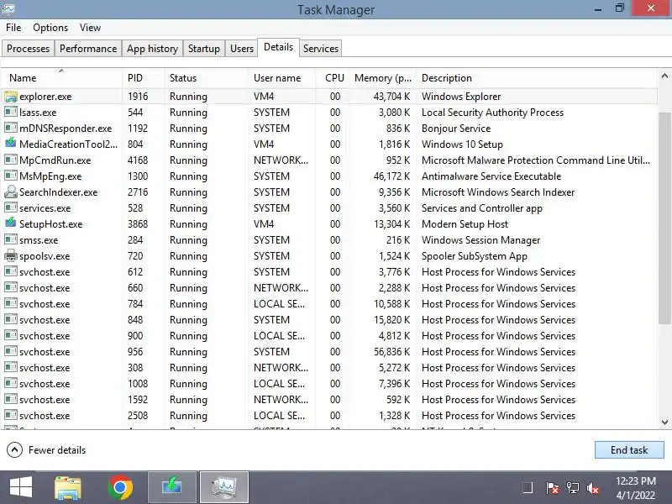Click icon of svchost.exe PID 956
This screenshot has height=504, width=672.
click(x=11, y=351)
